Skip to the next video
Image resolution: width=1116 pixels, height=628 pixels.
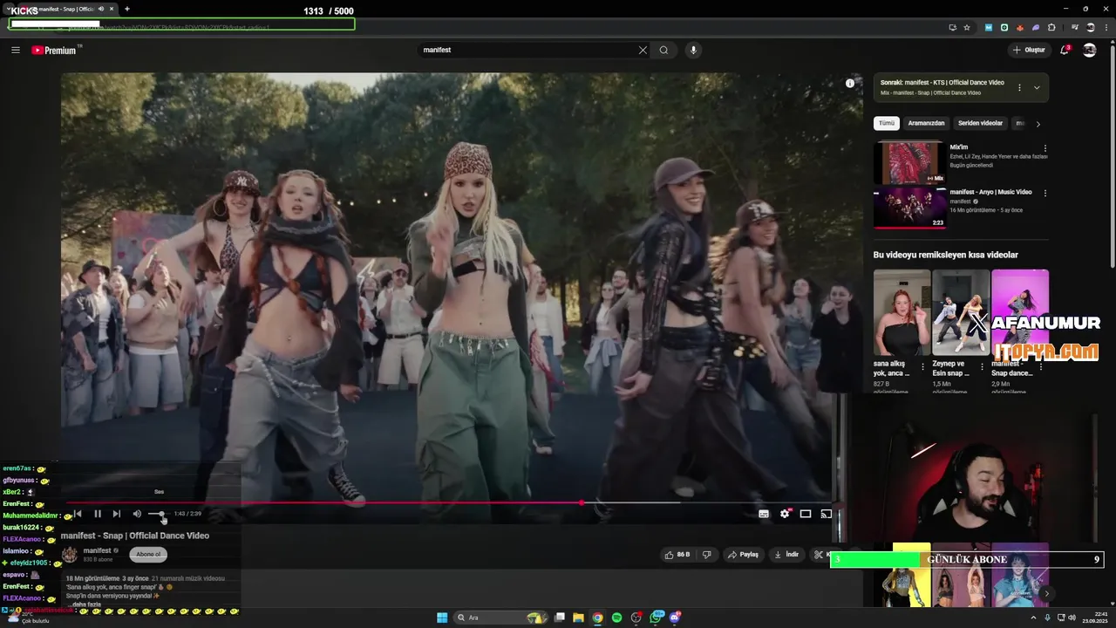(117, 514)
